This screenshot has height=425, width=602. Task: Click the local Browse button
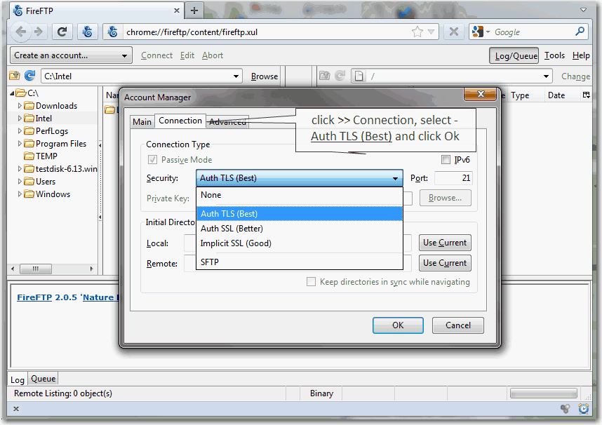click(x=264, y=76)
